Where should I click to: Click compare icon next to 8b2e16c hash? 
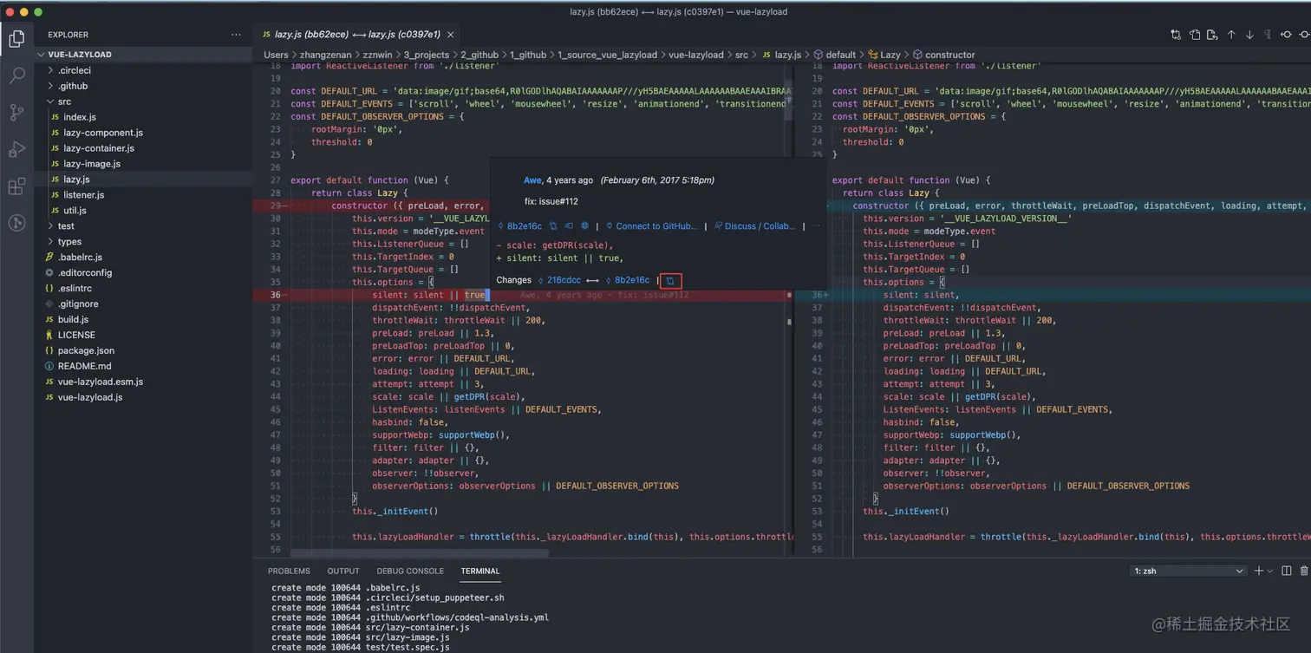pyautogui.click(x=554, y=226)
